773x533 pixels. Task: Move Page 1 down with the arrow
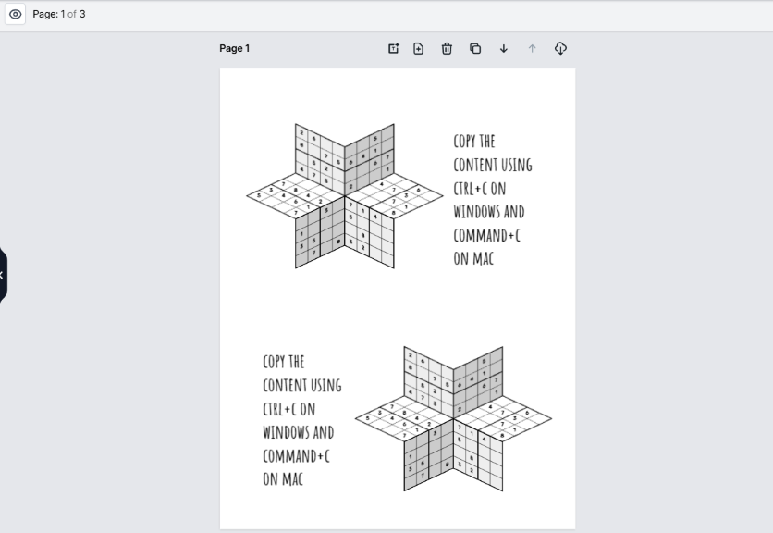504,48
